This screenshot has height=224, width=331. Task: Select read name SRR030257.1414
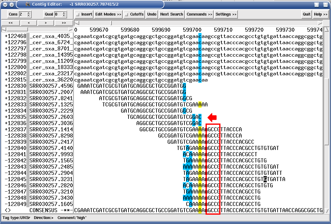pyautogui.click(x=51, y=129)
